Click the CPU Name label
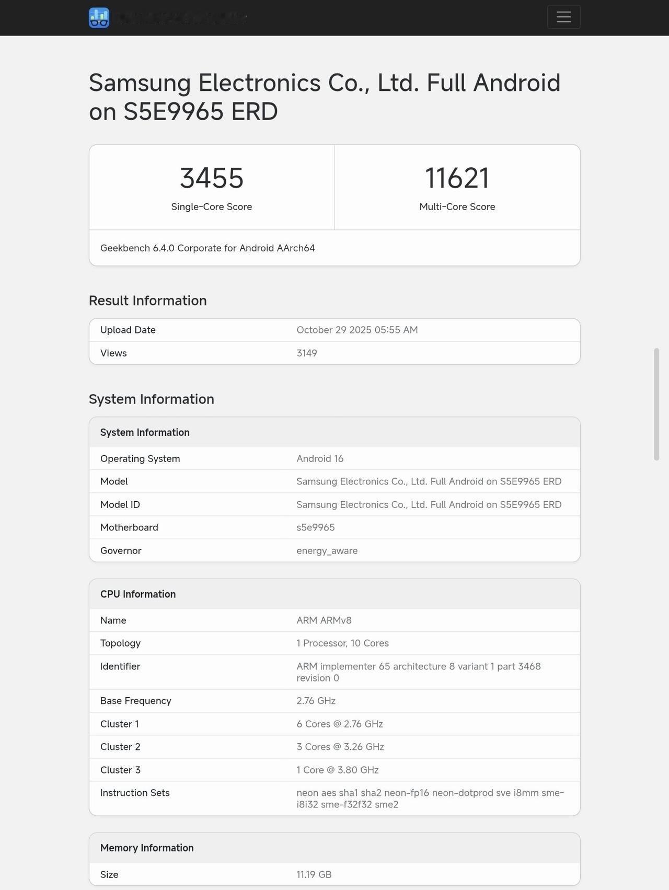The width and height of the screenshot is (669, 890). point(113,620)
